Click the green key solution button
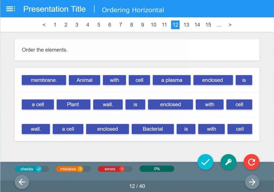 pos(228,162)
